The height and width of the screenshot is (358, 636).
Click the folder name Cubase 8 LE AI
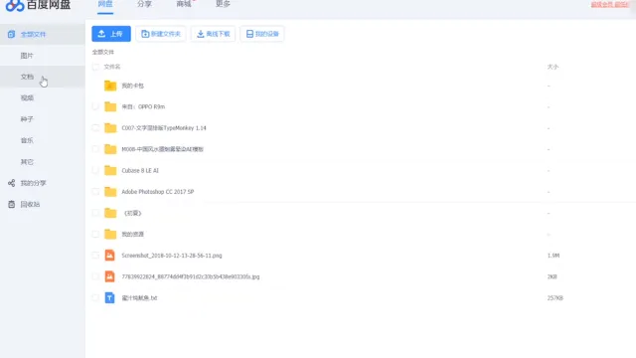click(140, 170)
